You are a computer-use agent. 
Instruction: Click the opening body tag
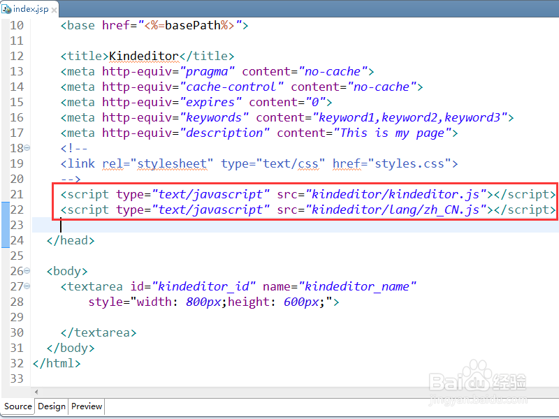pyautogui.click(x=67, y=271)
